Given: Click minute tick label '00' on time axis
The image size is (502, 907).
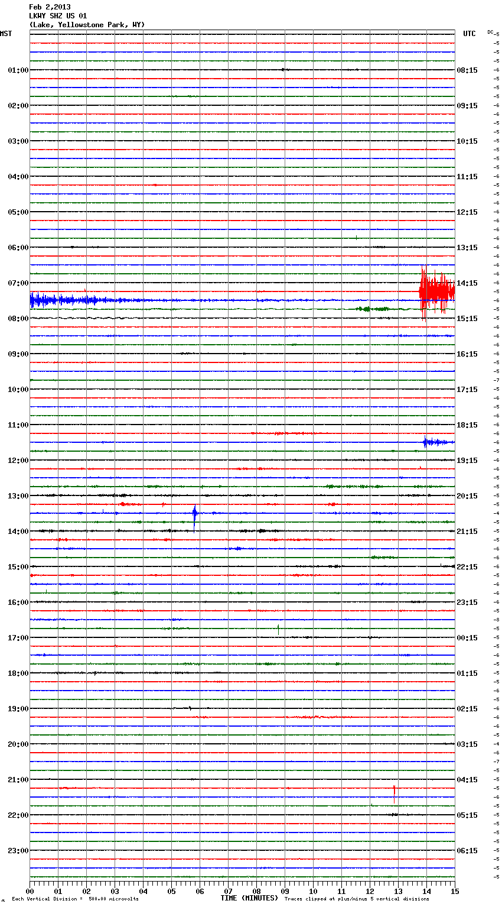Looking at the screenshot, I should click(x=30, y=892).
